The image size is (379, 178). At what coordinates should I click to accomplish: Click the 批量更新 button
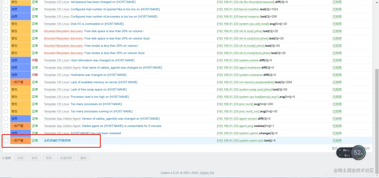pos(66,158)
